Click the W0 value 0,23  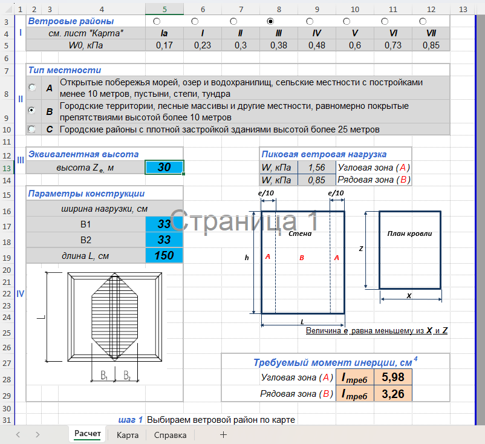(203, 45)
